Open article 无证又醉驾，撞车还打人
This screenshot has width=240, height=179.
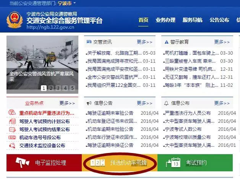coord(192,77)
